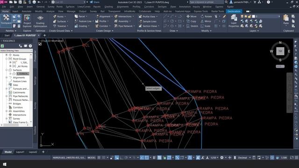Switch to the Annotate ribbon tab
This screenshot has height=168, width=299.
[x=27, y=11]
